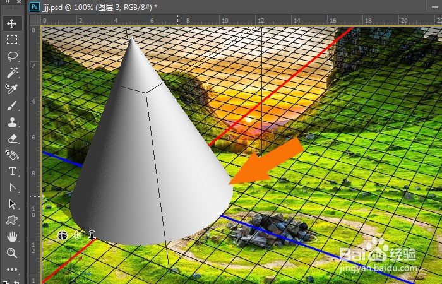Select the Magic Wand tool
Image resolution: width=442 pixels, height=284 pixels.
click(12, 73)
